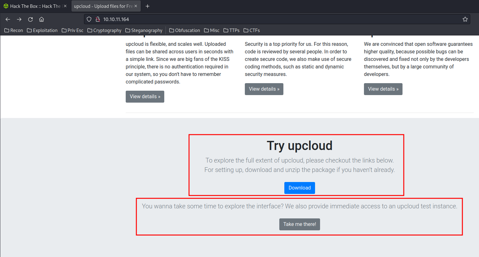
Task: Click the shield tracking protection icon
Action: tap(89, 19)
